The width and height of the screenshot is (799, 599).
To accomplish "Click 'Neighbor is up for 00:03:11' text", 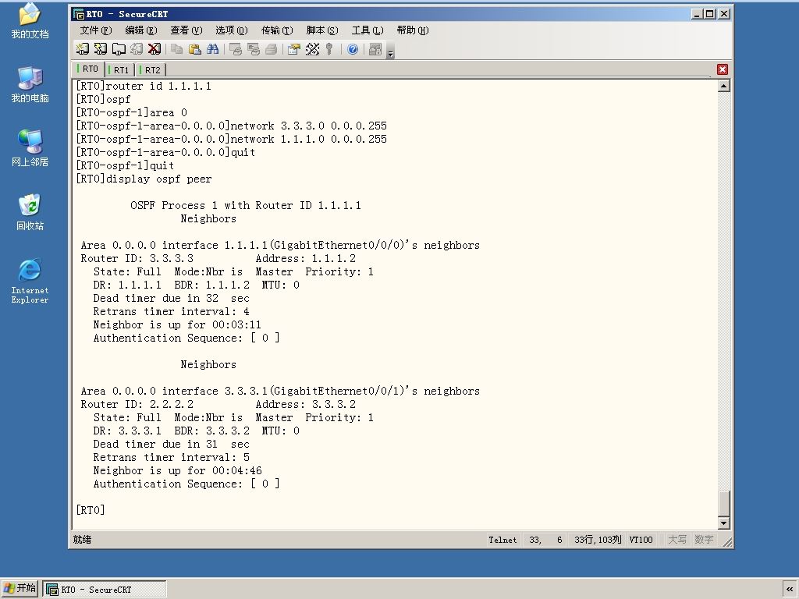I will [177, 325].
